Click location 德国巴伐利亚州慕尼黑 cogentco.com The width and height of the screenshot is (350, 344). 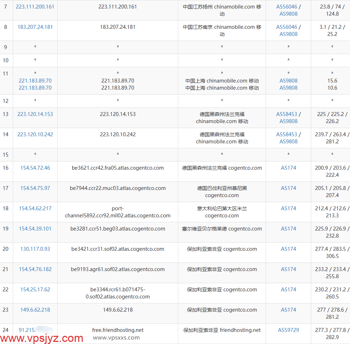(222, 192)
